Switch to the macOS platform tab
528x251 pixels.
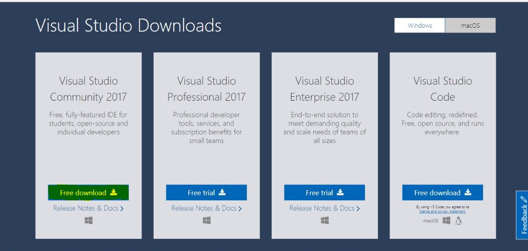470,25
